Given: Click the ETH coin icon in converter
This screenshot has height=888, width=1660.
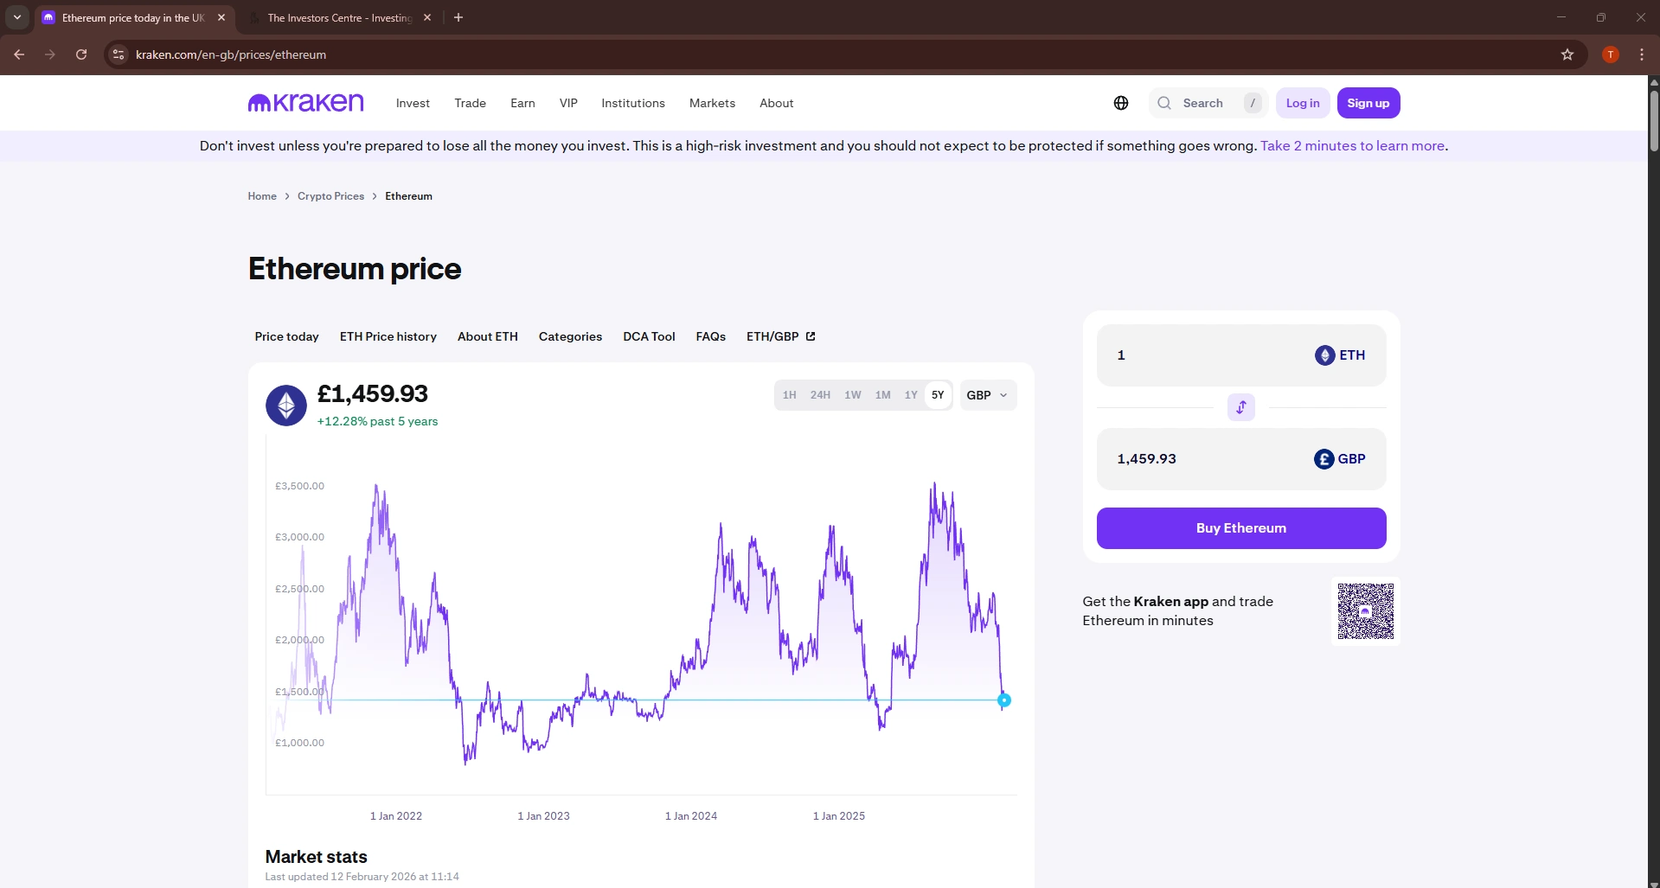Looking at the screenshot, I should coord(1324,355).
